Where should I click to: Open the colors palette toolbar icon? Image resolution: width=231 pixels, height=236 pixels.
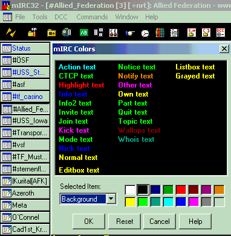(160, 33)
